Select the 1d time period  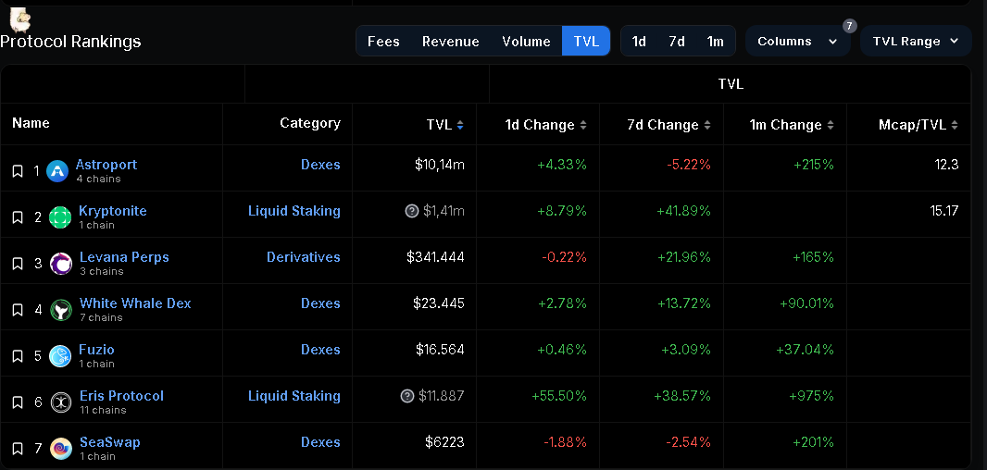tap(639, 42)
